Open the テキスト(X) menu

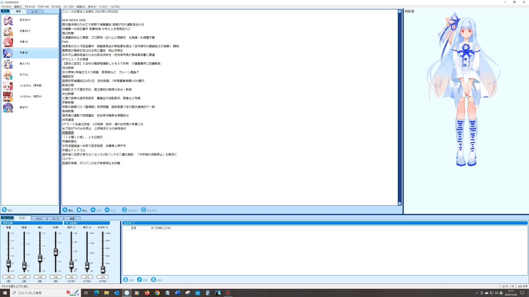[x=30, y=7]
